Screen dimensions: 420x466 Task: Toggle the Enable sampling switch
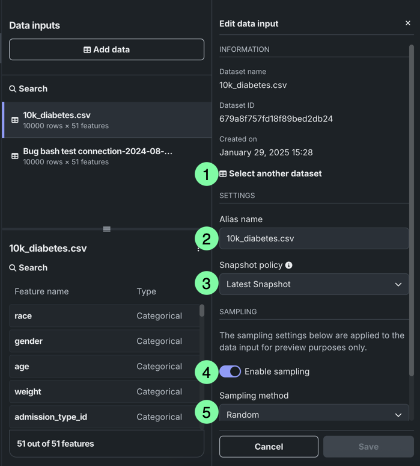point(230,371)
